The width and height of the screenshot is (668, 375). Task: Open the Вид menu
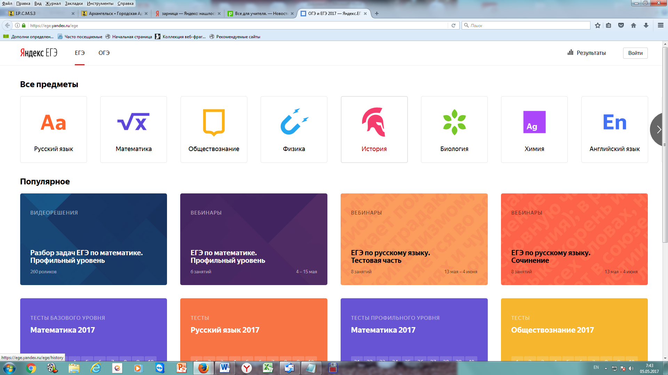[38, 3]
